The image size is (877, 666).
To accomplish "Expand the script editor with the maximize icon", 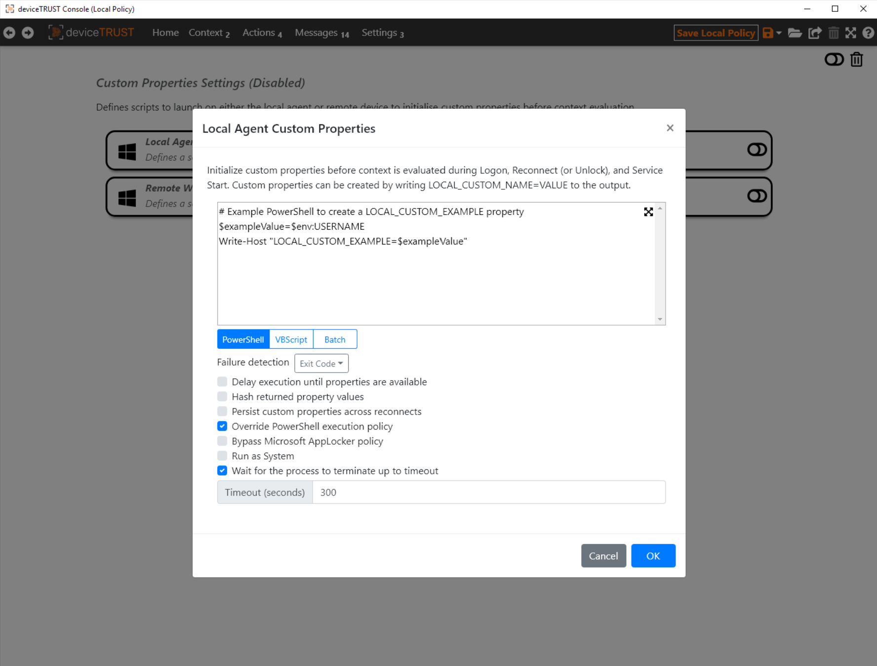I will (648, 211).
